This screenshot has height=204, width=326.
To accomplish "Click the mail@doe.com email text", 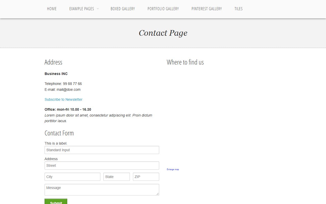I will (69, 90).
